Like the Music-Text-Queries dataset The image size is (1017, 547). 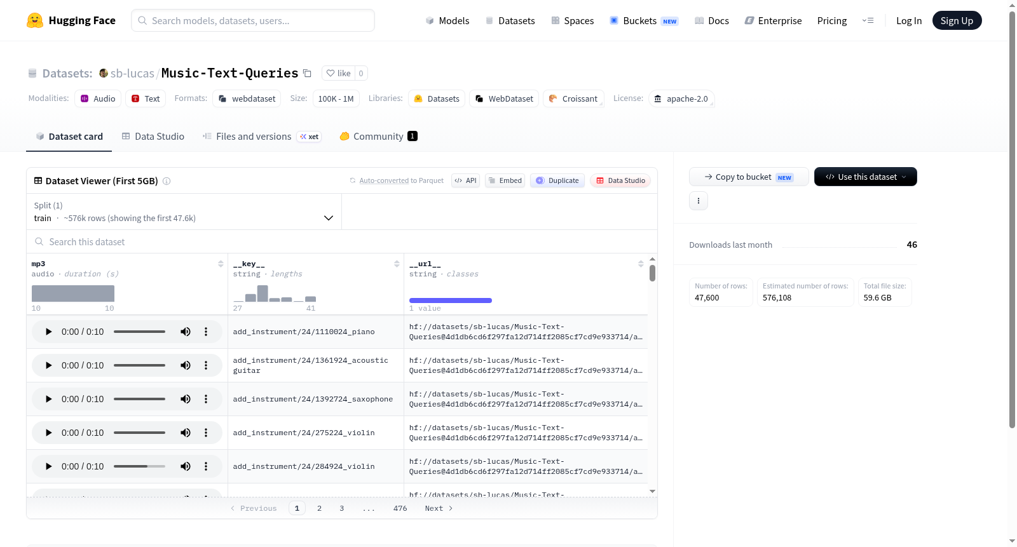click(338, 73)
